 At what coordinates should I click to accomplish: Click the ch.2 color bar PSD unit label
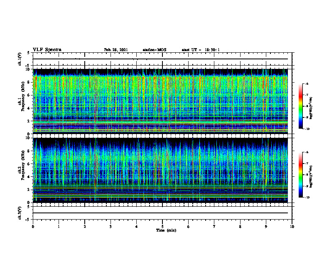[x=311, y=176]
